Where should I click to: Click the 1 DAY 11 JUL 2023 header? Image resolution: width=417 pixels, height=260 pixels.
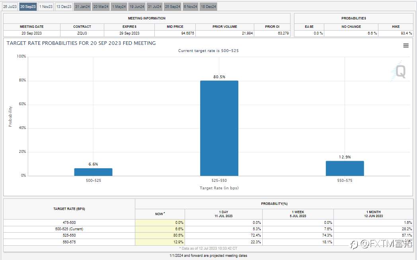point(224,214)
